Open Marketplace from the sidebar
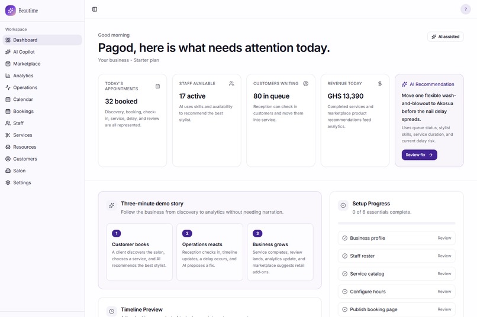This screenshot has width=477, height=317. pyautogui.click(x=42, y=64)
